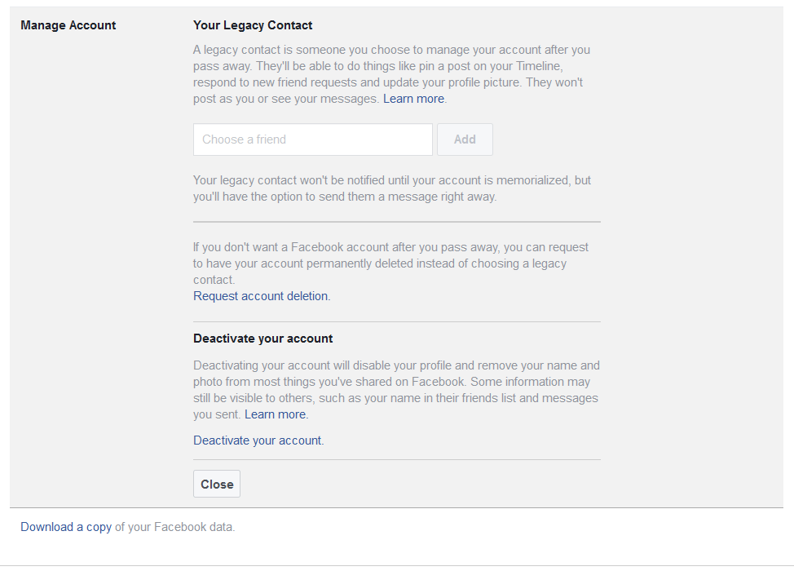Click the note about legacy contact notification
Screen dimensions: 794x571
pos(392,188)
